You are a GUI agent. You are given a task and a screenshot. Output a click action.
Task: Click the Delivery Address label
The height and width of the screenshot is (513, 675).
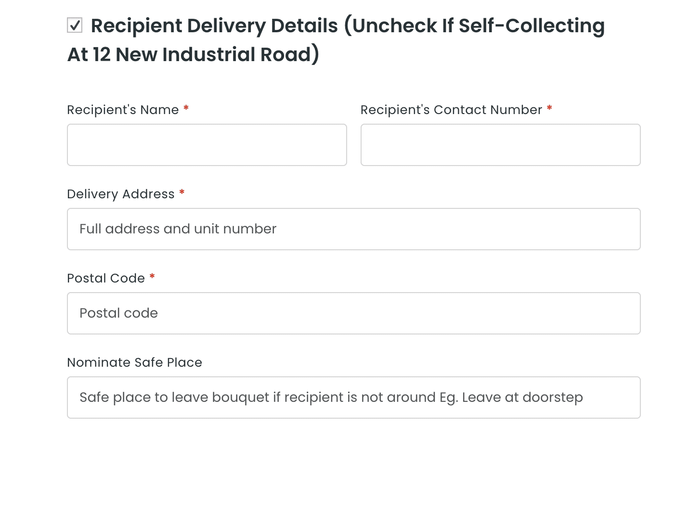[x=121, y=194]
